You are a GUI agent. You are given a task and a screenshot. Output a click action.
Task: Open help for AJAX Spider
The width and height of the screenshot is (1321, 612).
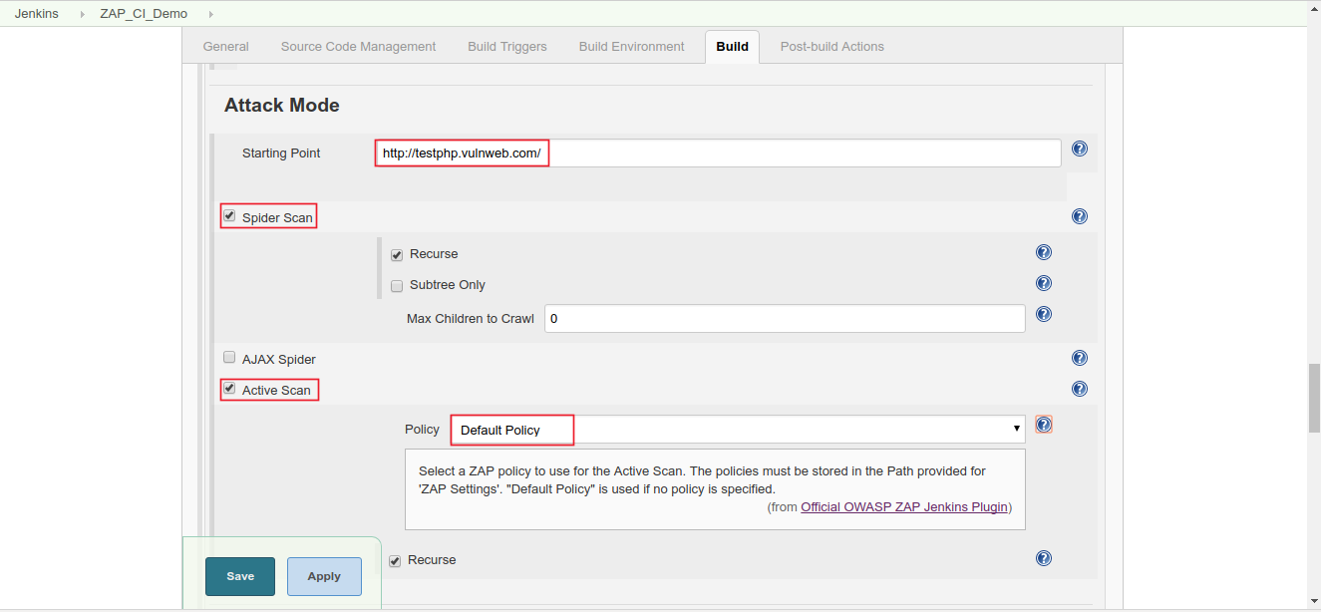[x=1080, y=357]
